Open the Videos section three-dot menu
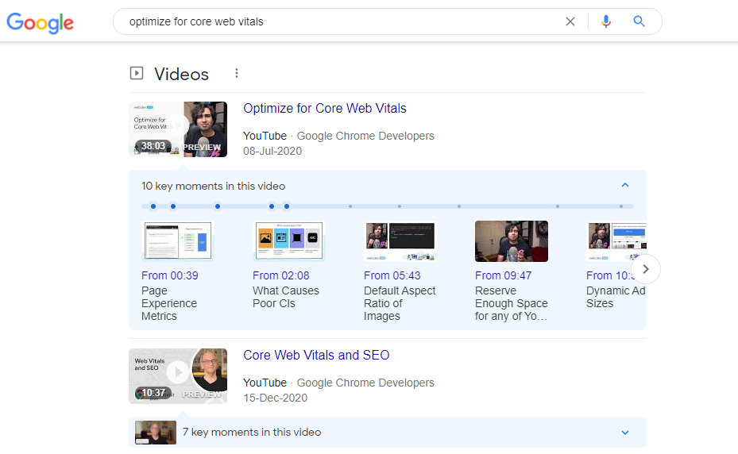738x454 pixels. [x=237, y=74]
